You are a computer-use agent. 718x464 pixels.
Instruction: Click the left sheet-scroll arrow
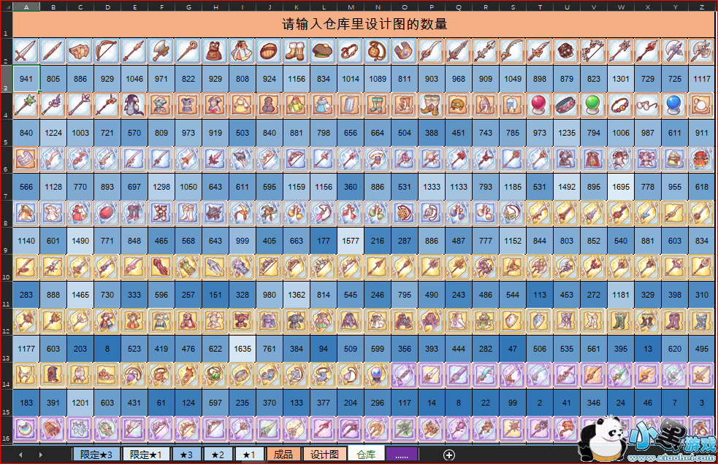(x=20, y=455)
